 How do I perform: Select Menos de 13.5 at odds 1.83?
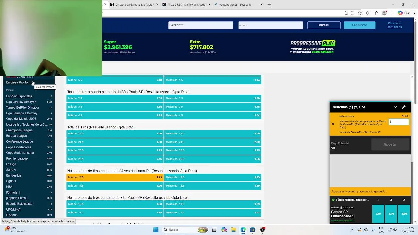tap(213, 177)
